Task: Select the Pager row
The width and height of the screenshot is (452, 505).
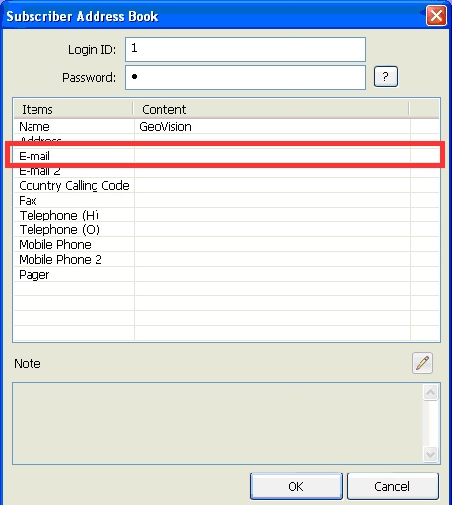Action: point(226,274)
